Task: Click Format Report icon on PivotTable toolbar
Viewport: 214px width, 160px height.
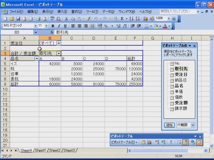Action: tap(143, 142)
